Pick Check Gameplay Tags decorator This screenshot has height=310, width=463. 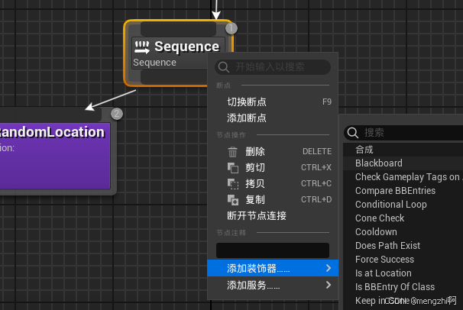coord(403,177)
